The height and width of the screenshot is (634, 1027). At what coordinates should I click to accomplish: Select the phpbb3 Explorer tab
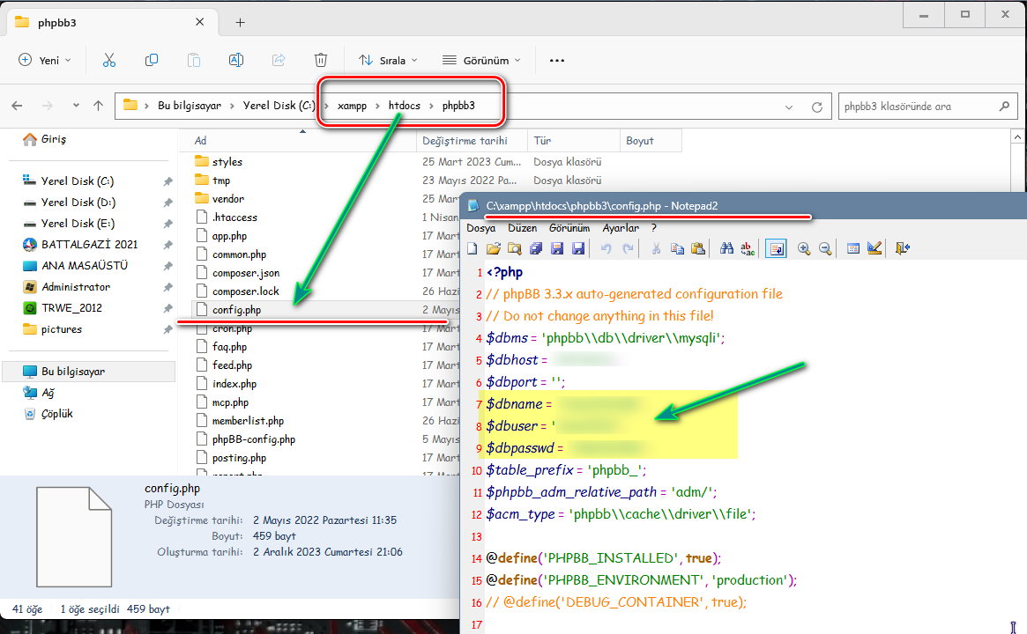pos(110,22)
